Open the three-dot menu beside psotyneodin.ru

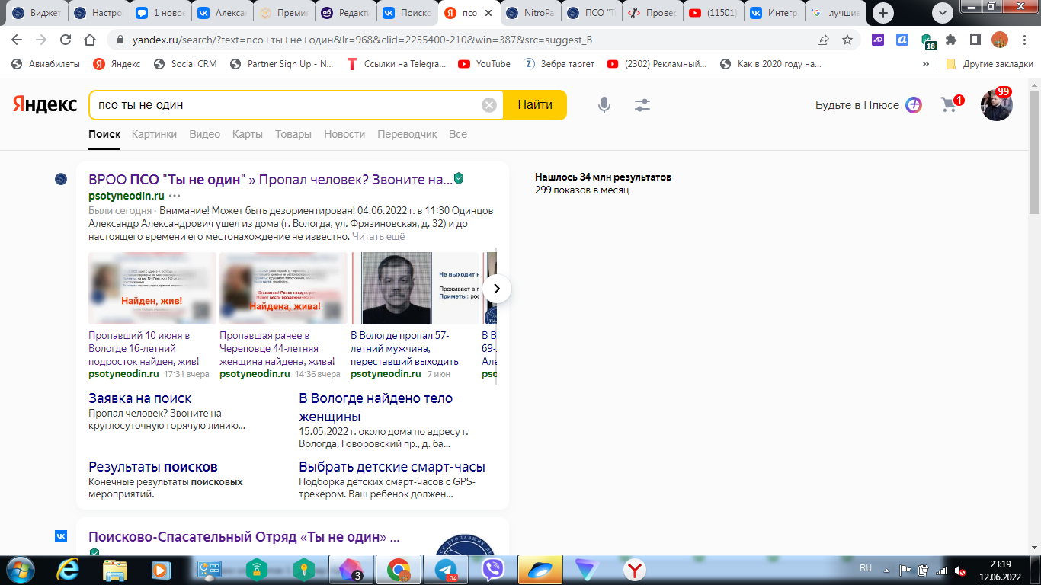tap(175, 196)
